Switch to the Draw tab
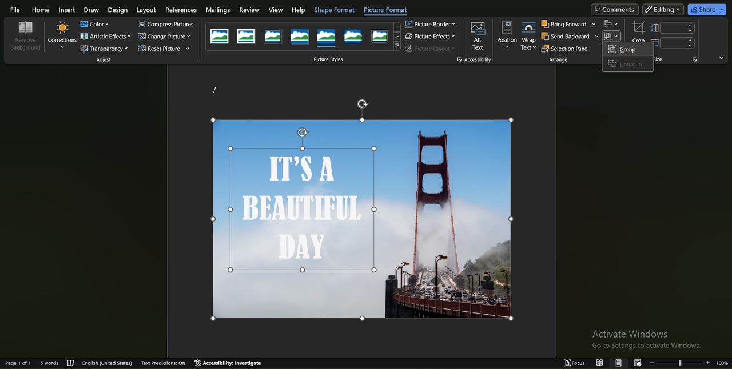732x369 pixels. coord(91,10)
